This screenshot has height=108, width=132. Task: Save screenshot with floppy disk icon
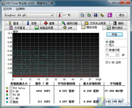[95, 15]
